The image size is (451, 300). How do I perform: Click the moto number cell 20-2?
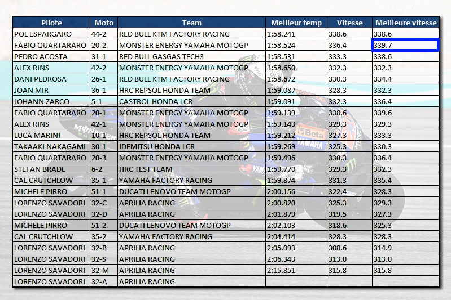click(104, 45)
